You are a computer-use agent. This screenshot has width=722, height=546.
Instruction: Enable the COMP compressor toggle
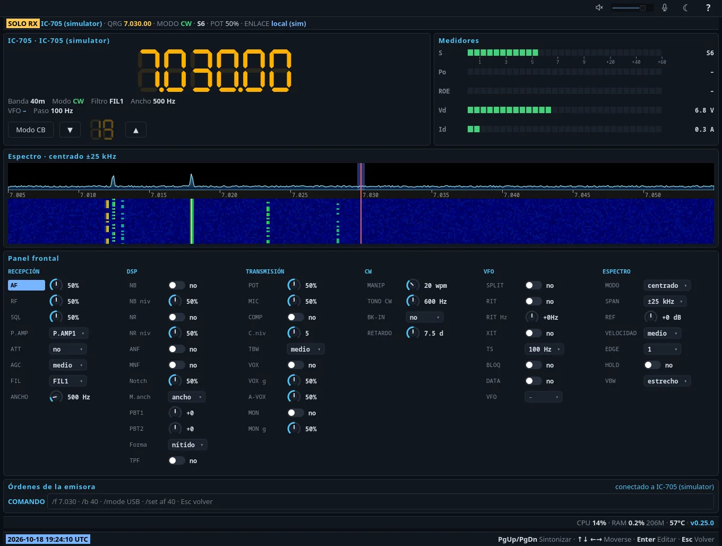(296, 317)
